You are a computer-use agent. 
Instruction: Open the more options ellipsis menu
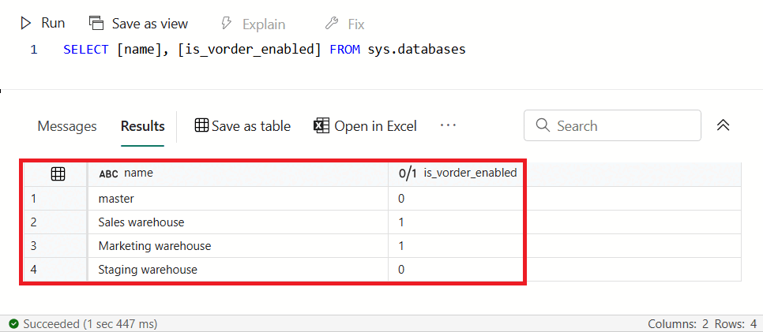448,125
